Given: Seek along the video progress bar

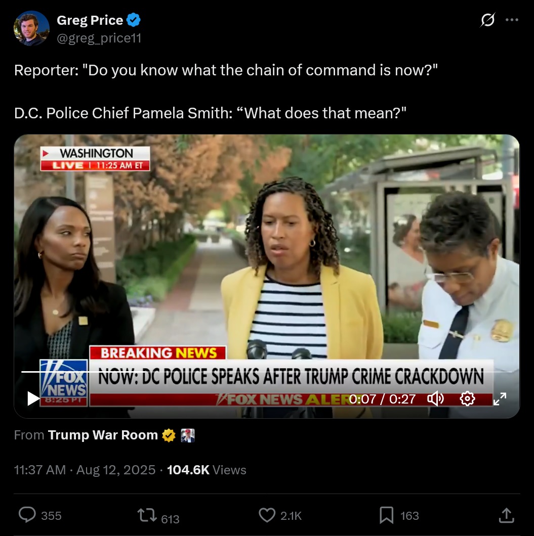Looking at the screenshot, I should coord(267,372).
